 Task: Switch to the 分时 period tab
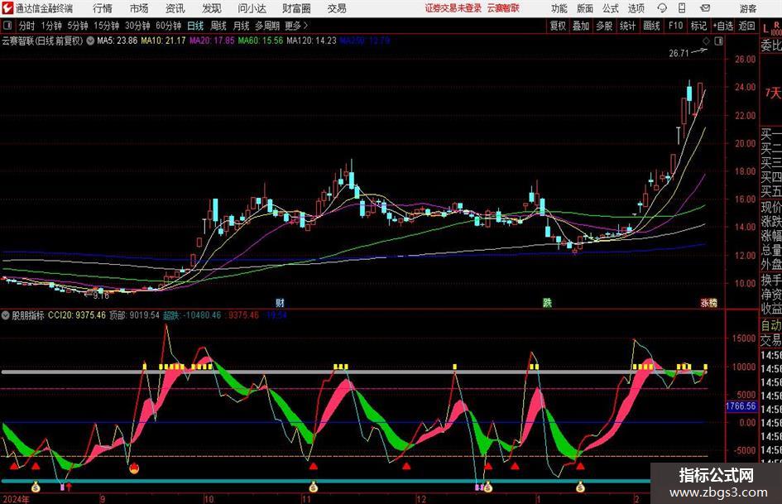pos(27,26)
